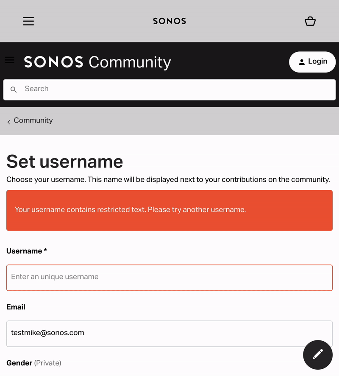Viewport: 339px width, 376px height.
Task: Click the search magnifier icon
Action: click(x=14, y=89)
